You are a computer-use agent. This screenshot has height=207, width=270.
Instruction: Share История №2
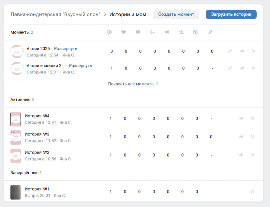coord(241,155)
